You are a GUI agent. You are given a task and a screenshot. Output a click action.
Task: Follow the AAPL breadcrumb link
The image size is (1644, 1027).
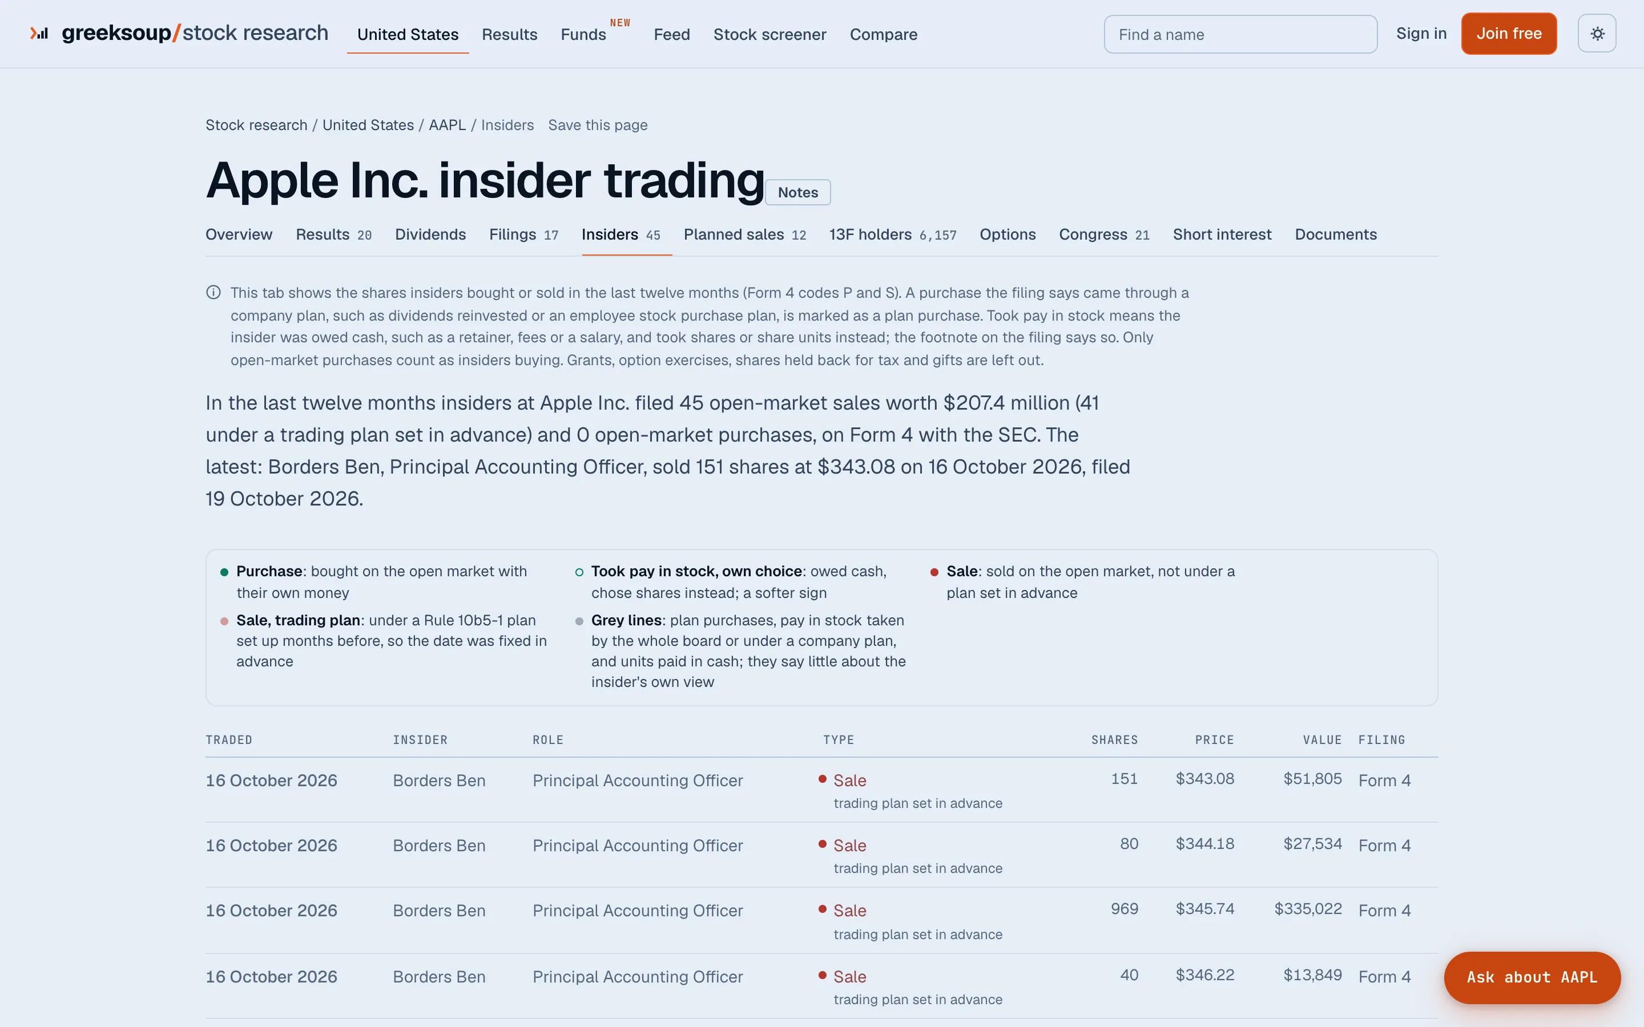[x=447, y=125]
